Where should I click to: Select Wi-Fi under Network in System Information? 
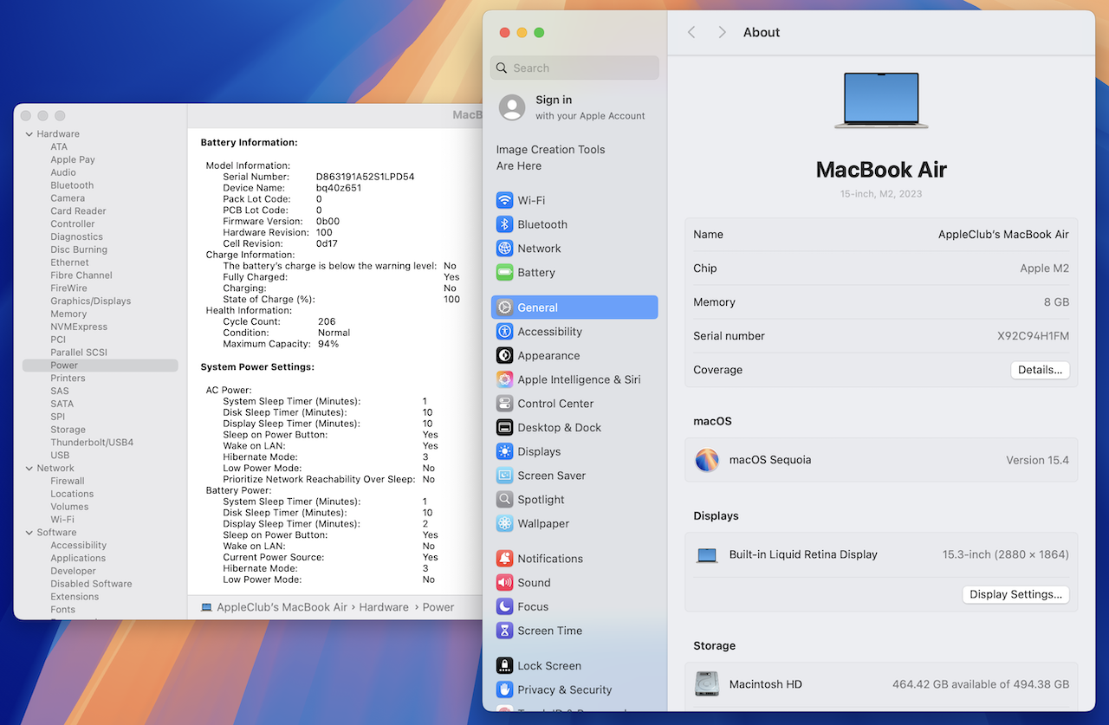(x=62, y=520)
